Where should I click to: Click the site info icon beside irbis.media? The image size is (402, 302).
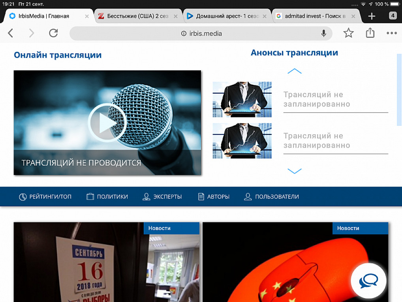(184, 33)
